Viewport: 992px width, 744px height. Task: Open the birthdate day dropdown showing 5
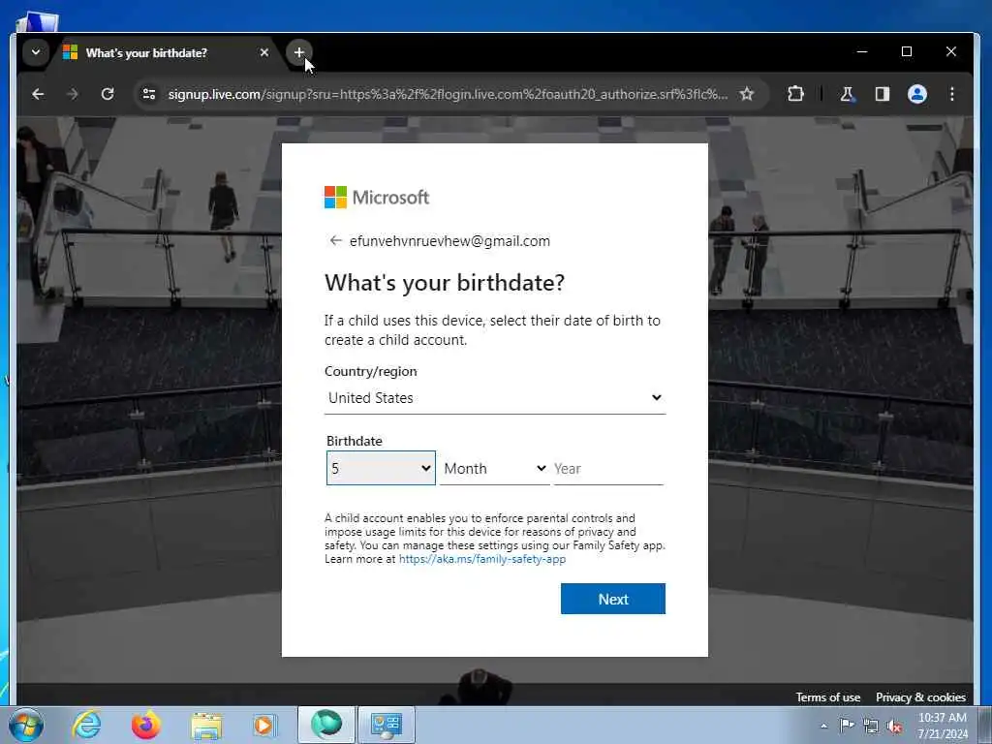pos(381,468)
